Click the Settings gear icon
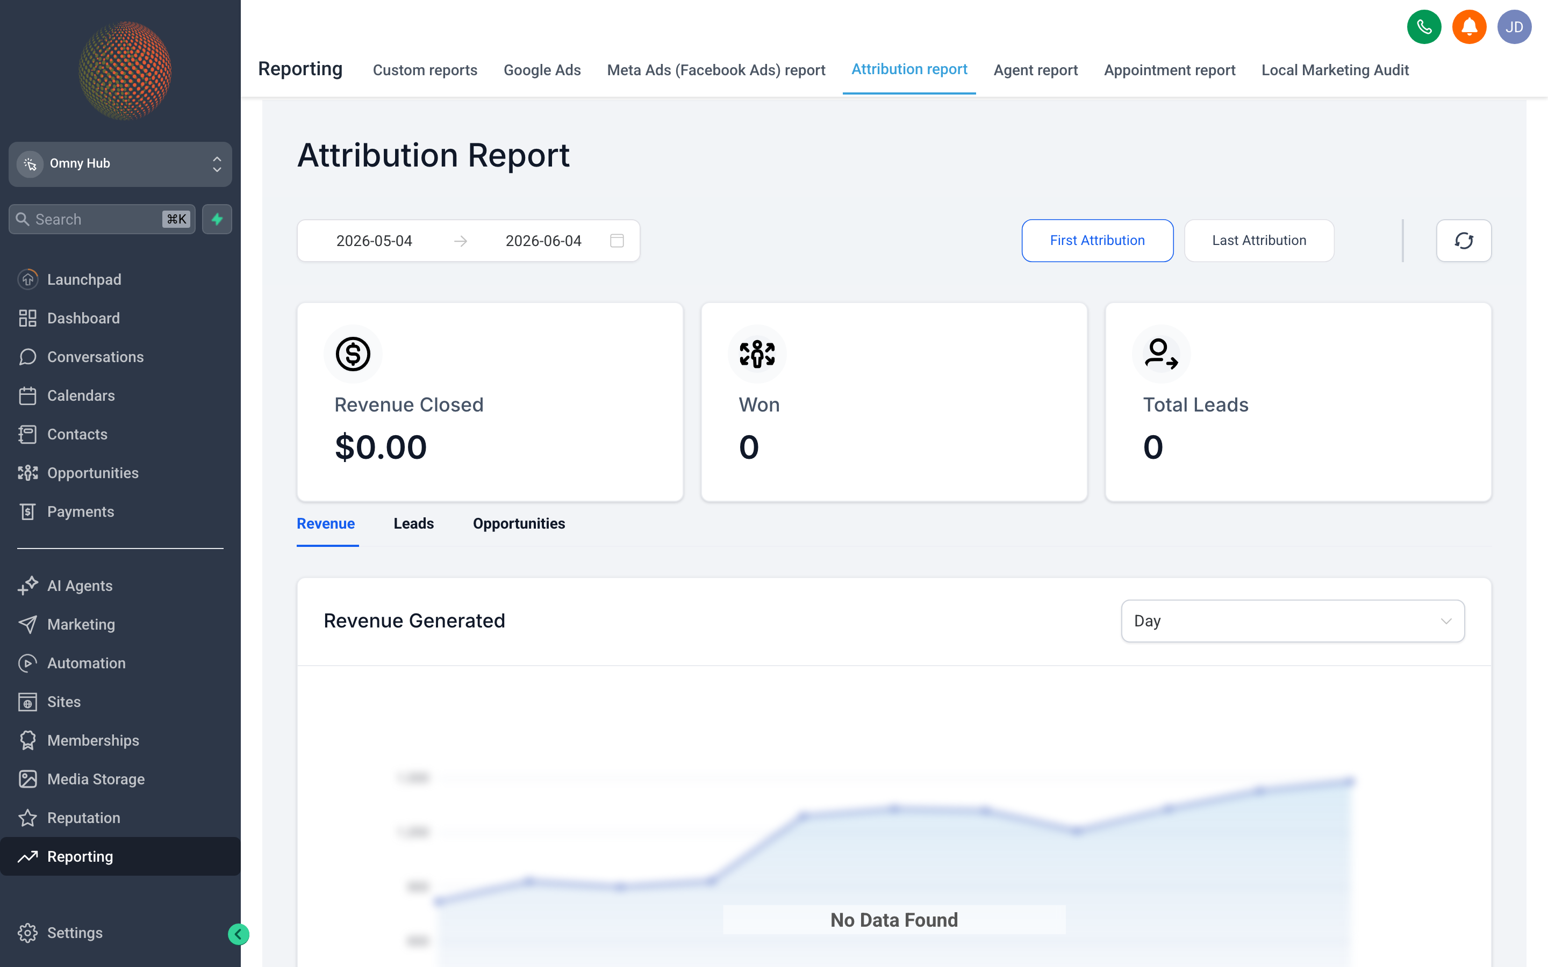1548x967 pixels. (27, 933)
